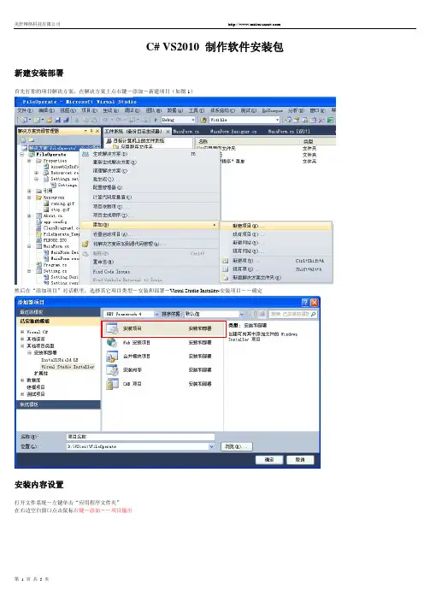Open the 联机模板 section
The height and width of the screenshot is (608, 430).
coord(58,404)
